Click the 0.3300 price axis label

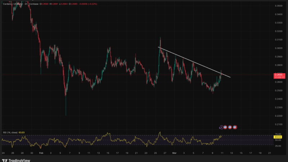(x=278, y=23)
